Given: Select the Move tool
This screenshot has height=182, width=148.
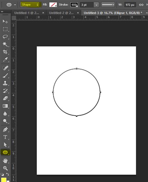Looking at the screenshot, I should [5, 21].
